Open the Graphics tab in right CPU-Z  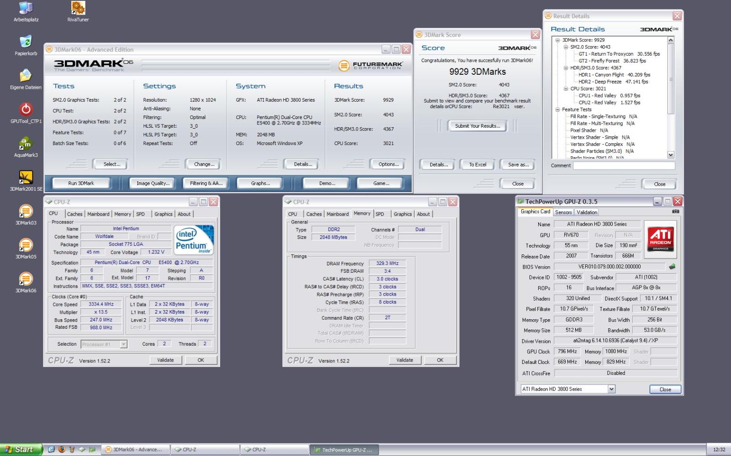(x=403, y=214)
